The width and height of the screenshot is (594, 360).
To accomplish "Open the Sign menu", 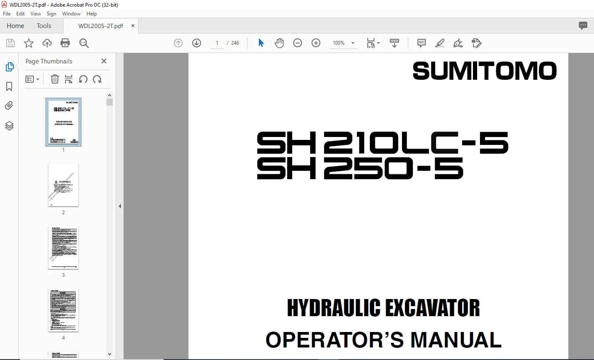I will [51, 14].
